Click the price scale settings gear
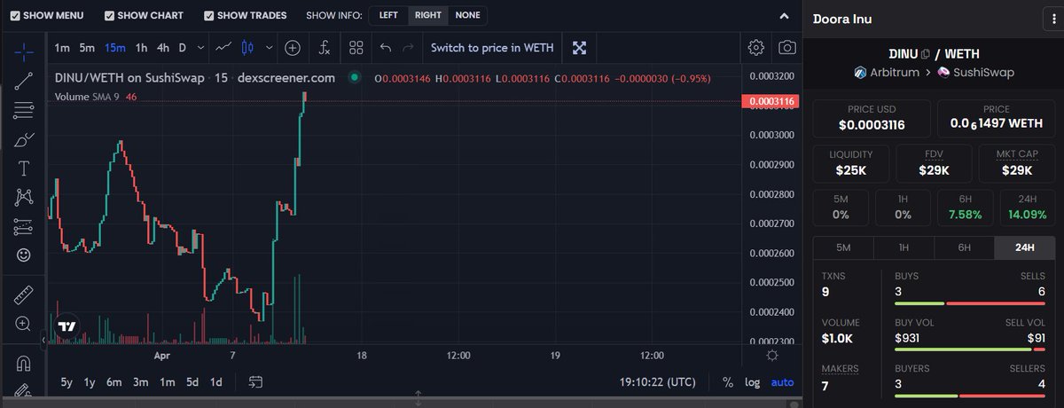The image size is (1064, 408). 771,355
